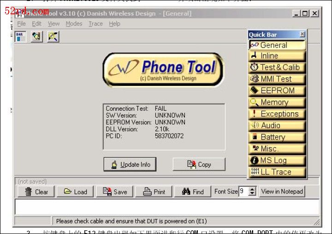Open MMI Test mode
The width and height of the screenshot is (332, 234).
tap(277, 79)
